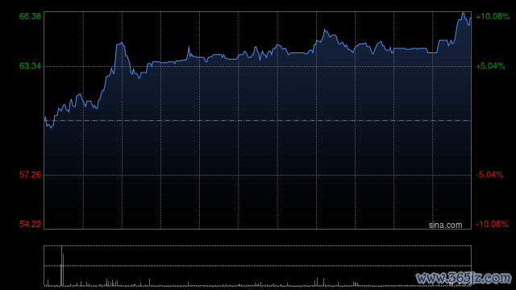
Task: Select the -5.04% percentage label
Action: (x=489, y=175)
